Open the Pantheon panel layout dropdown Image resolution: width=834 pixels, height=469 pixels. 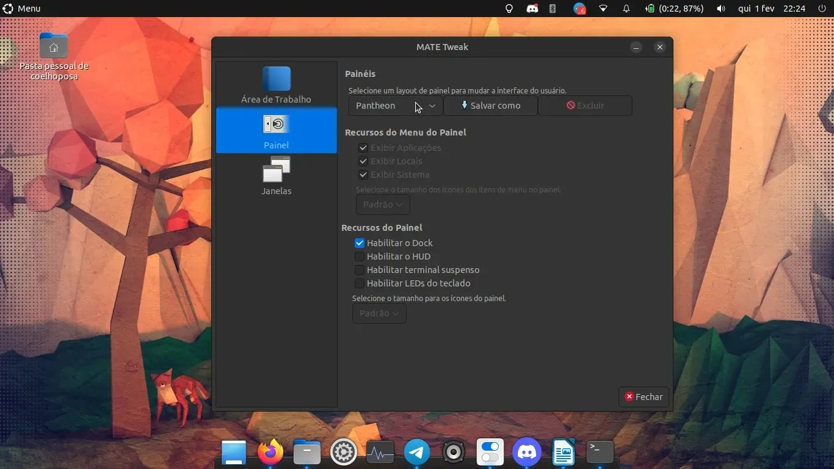pyautogui.click(x=395, y=106)
